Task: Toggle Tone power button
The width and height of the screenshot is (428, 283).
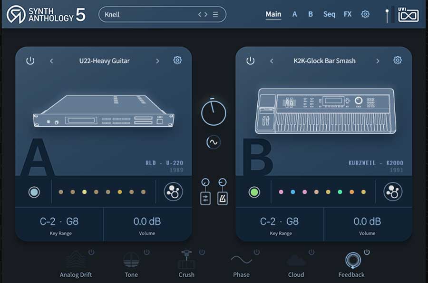Action: (146, 252)
